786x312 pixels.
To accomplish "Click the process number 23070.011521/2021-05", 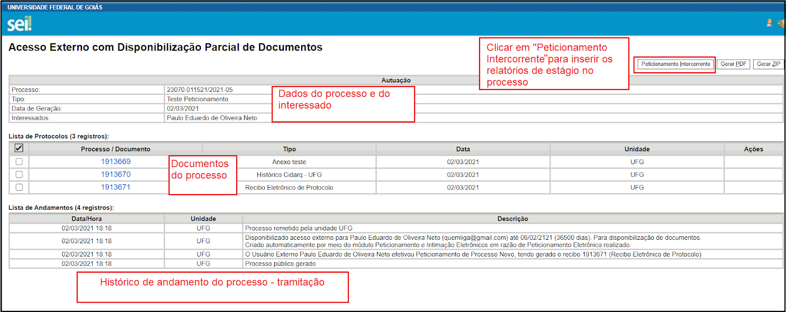I will pyautogui.click(x=199, y=90).
